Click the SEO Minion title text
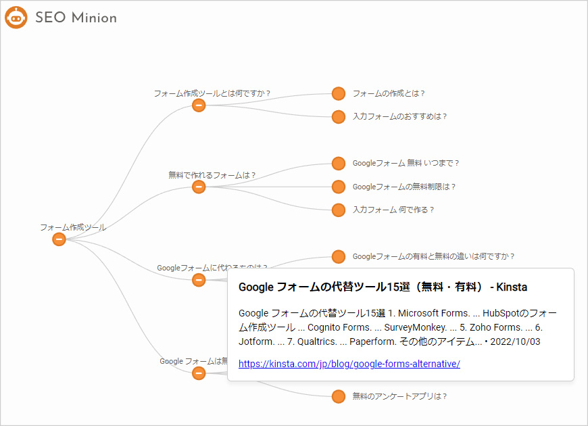The width and height of the screenshot is (588, 426). [76, 18]
